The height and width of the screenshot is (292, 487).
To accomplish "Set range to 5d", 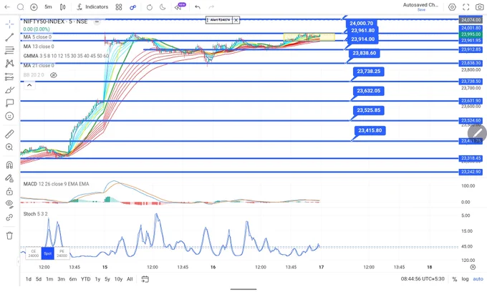I will pos(39,279).
